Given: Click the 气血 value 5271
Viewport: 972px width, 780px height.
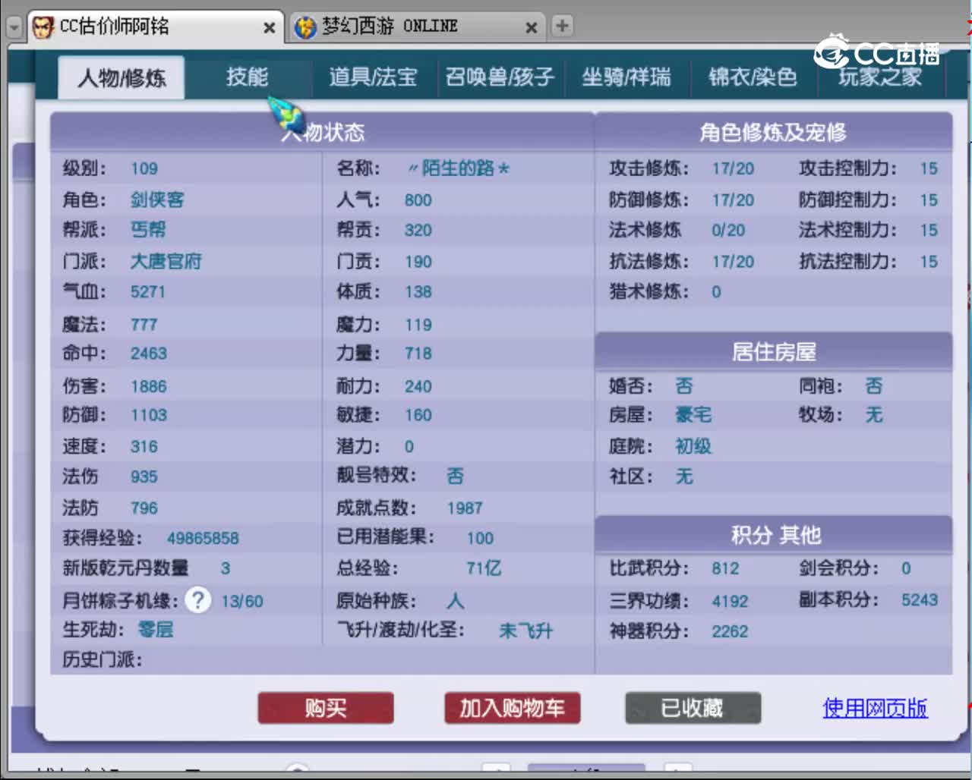Looking at the screenshot, I should (x=148, y=291).
